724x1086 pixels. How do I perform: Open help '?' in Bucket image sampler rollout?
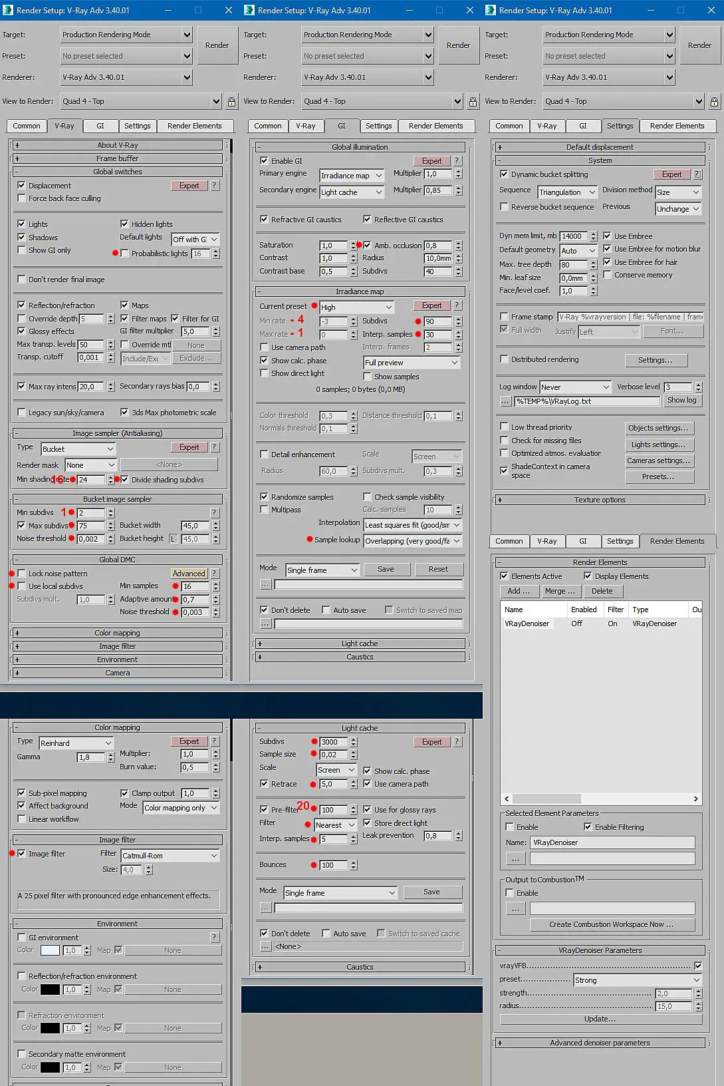[215, 512]
